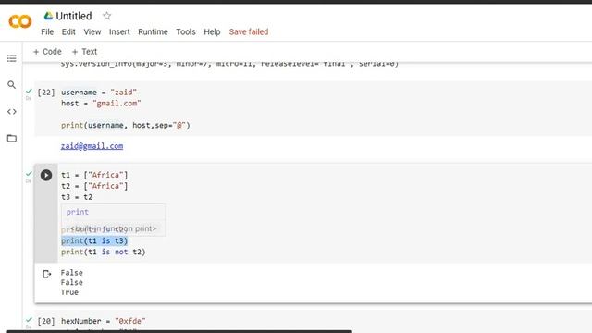Open the Edit menu

[68, 31]
